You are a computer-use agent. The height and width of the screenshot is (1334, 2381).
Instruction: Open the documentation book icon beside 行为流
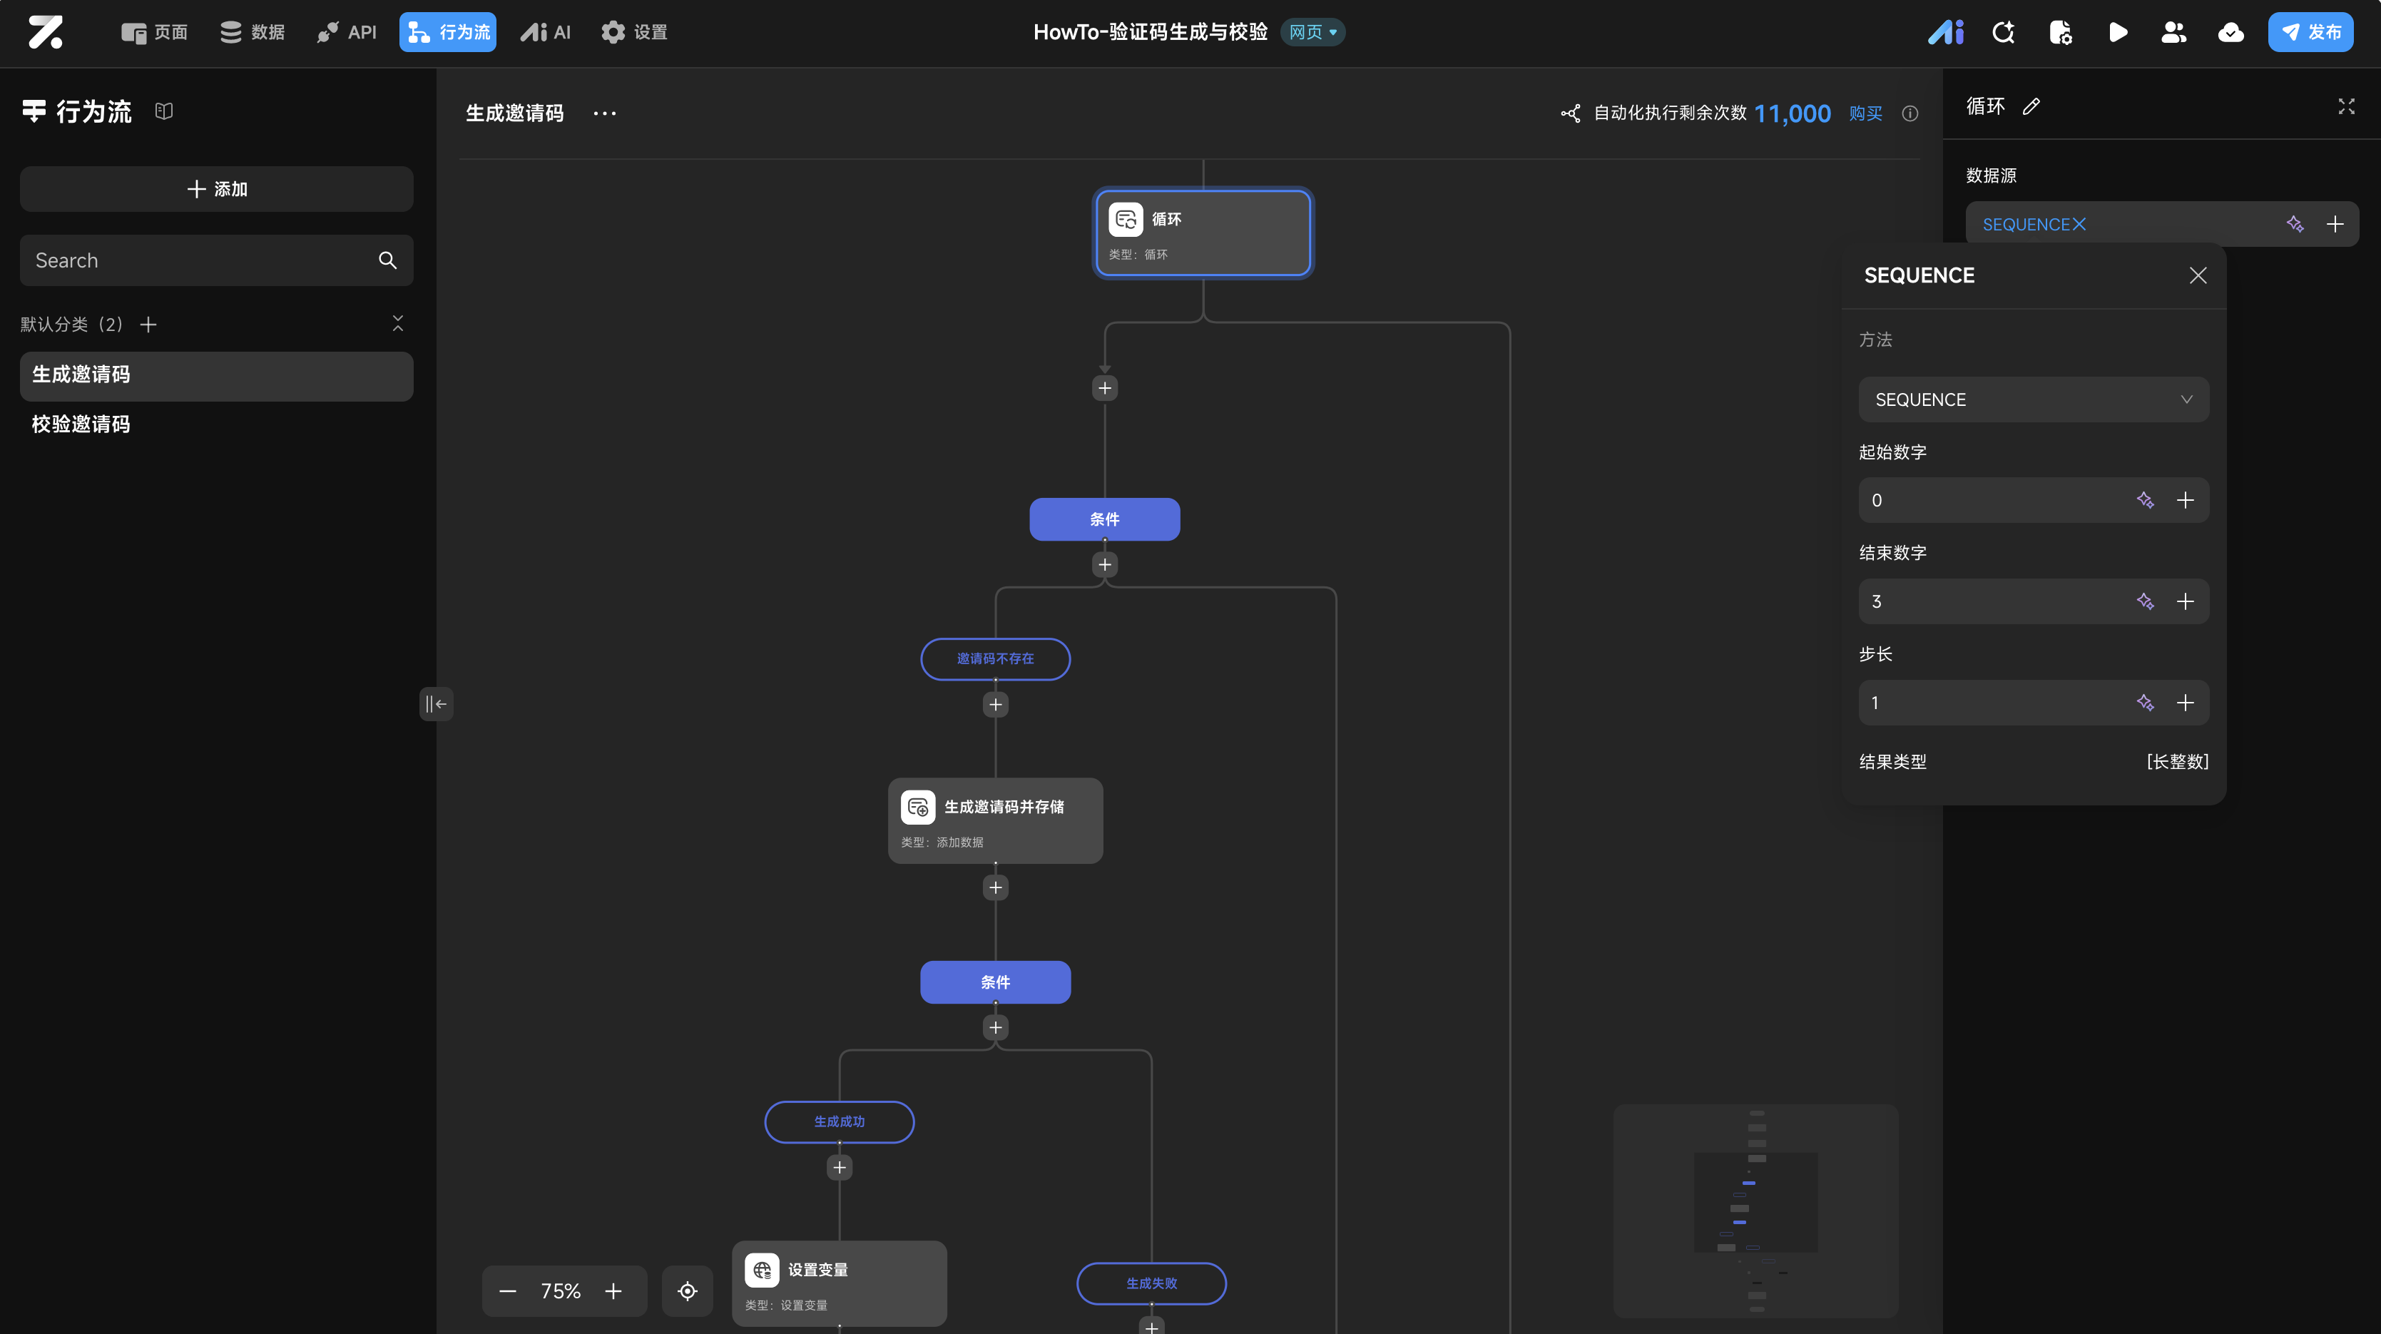click(163, 111)
